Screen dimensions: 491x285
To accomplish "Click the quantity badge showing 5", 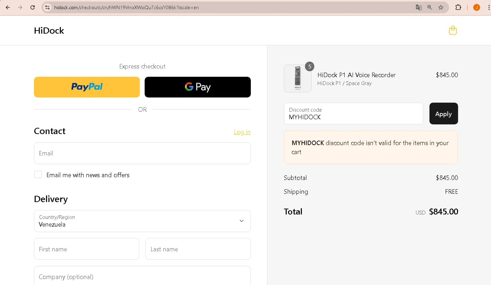I will [x=310, y=66].
